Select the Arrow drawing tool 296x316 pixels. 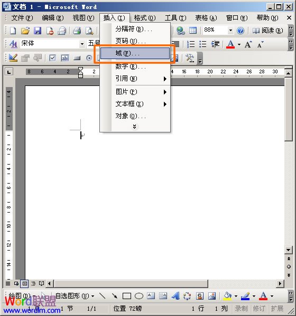[x=115, y=296]
